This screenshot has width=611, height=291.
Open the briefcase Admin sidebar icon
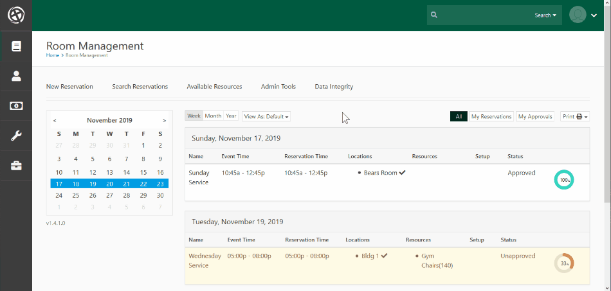click(x=16, y=166)
